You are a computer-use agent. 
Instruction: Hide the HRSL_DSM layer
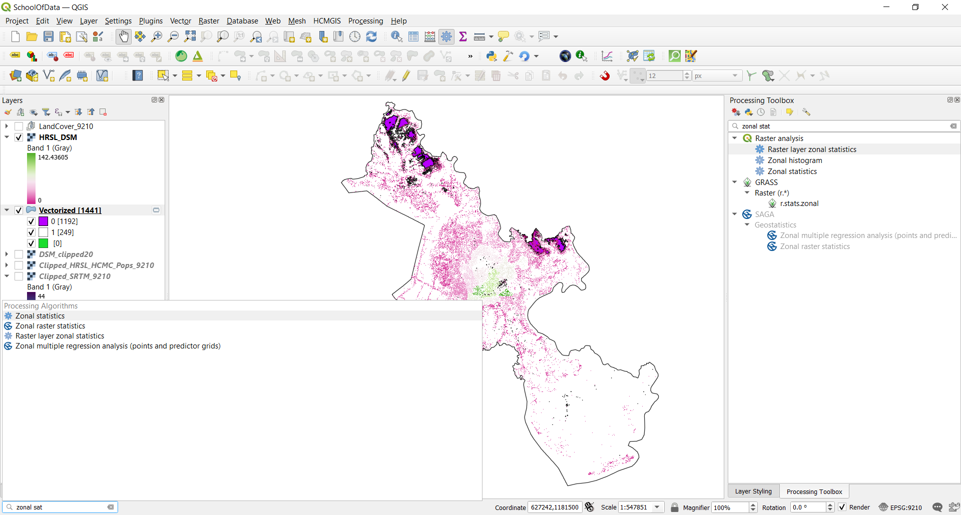click(19, 137)
